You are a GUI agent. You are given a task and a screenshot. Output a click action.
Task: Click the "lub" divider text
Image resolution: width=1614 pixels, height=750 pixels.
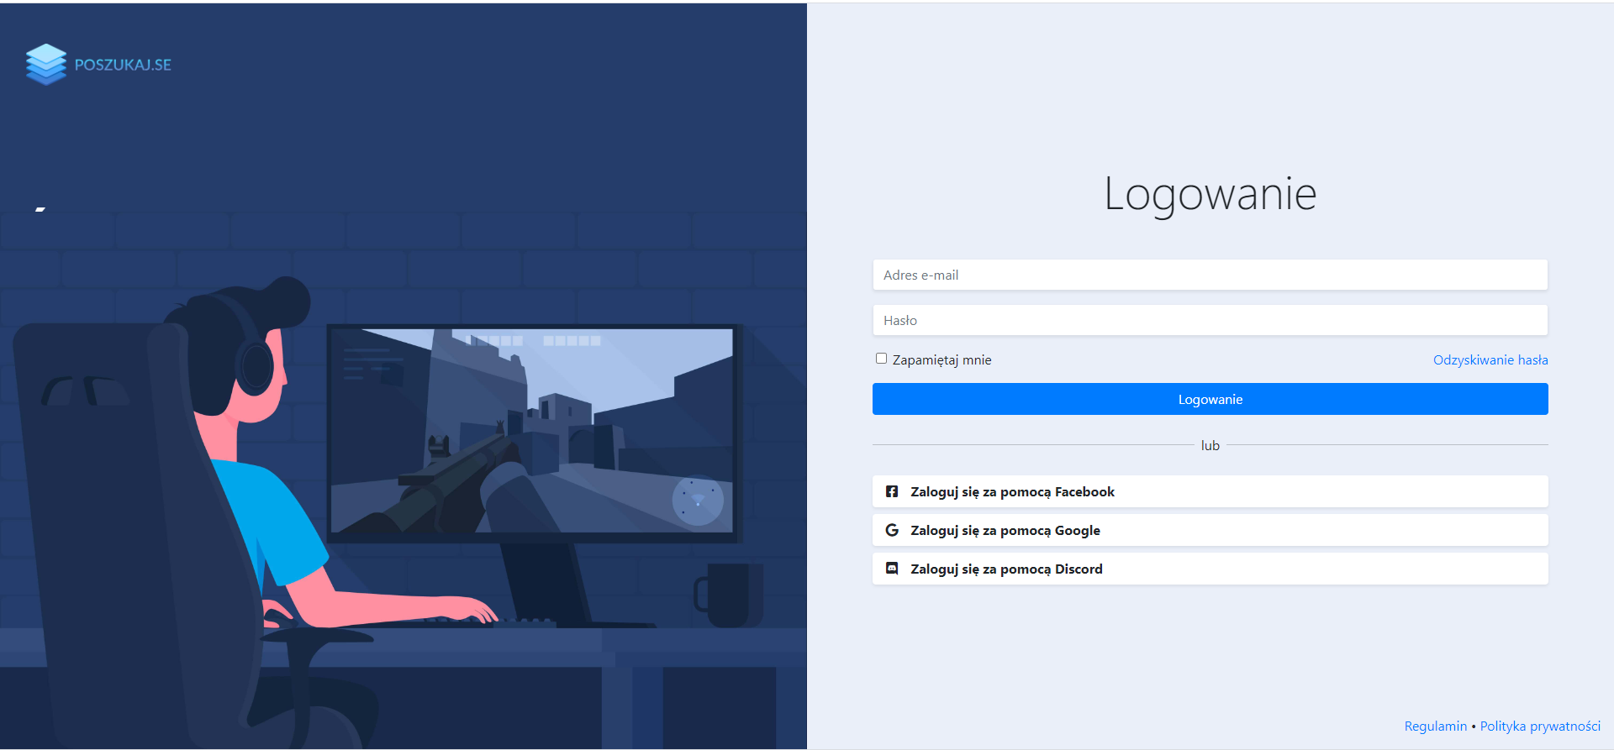point(1210,445)
